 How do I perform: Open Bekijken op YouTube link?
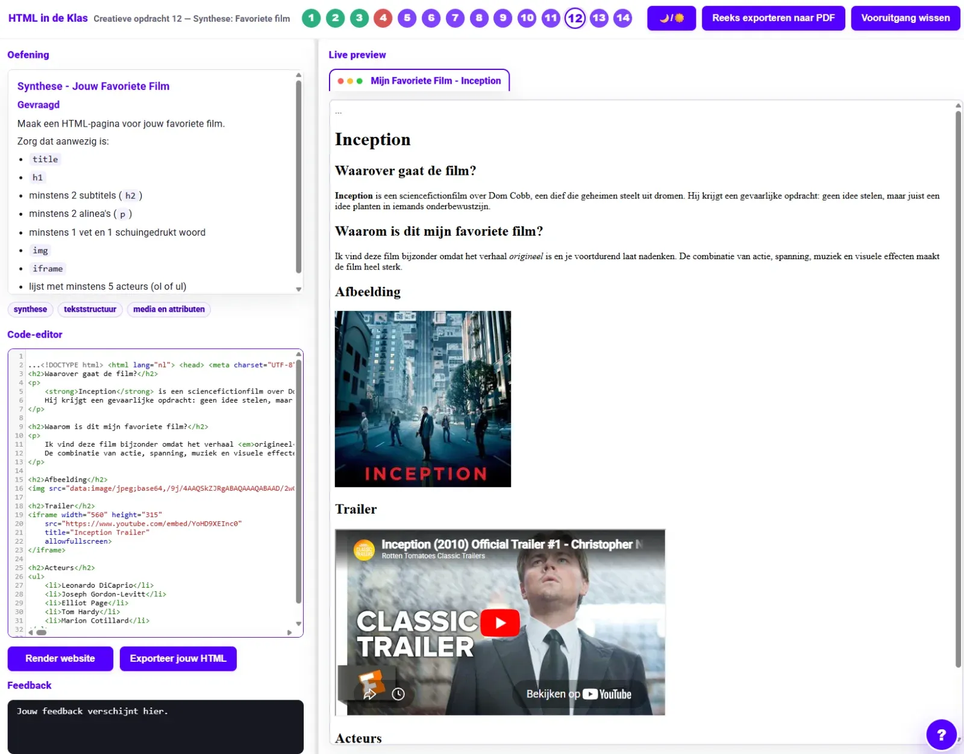click(x=578, y=694)
